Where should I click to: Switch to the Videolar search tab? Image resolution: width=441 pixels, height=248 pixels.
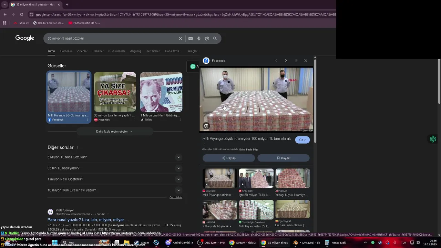pos(82,51)
